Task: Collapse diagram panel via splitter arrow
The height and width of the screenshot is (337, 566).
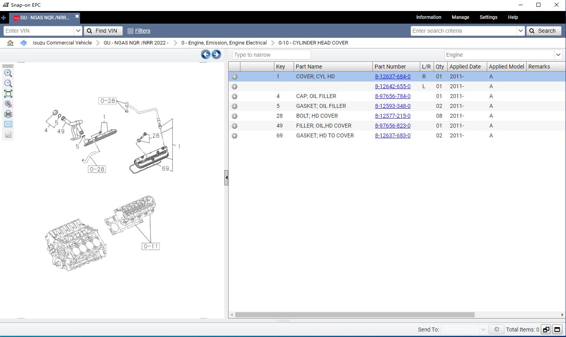Action: 226,178
